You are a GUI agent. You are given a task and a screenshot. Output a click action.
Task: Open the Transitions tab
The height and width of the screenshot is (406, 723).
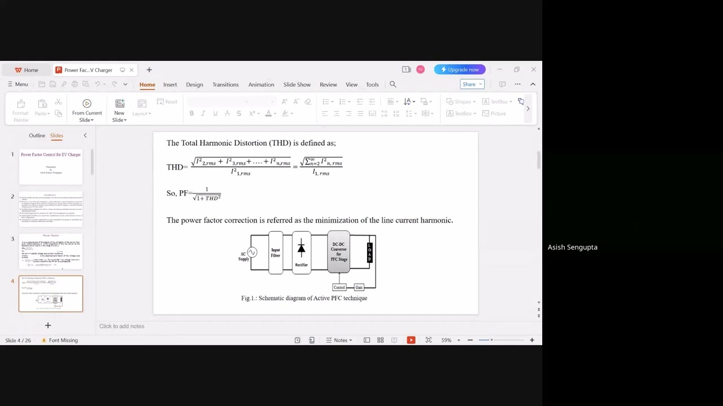coord(225,85)
